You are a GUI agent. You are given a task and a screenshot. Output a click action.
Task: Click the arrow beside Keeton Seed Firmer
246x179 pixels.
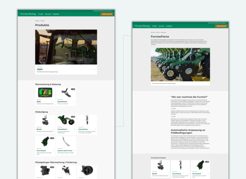tap(74, 151)
